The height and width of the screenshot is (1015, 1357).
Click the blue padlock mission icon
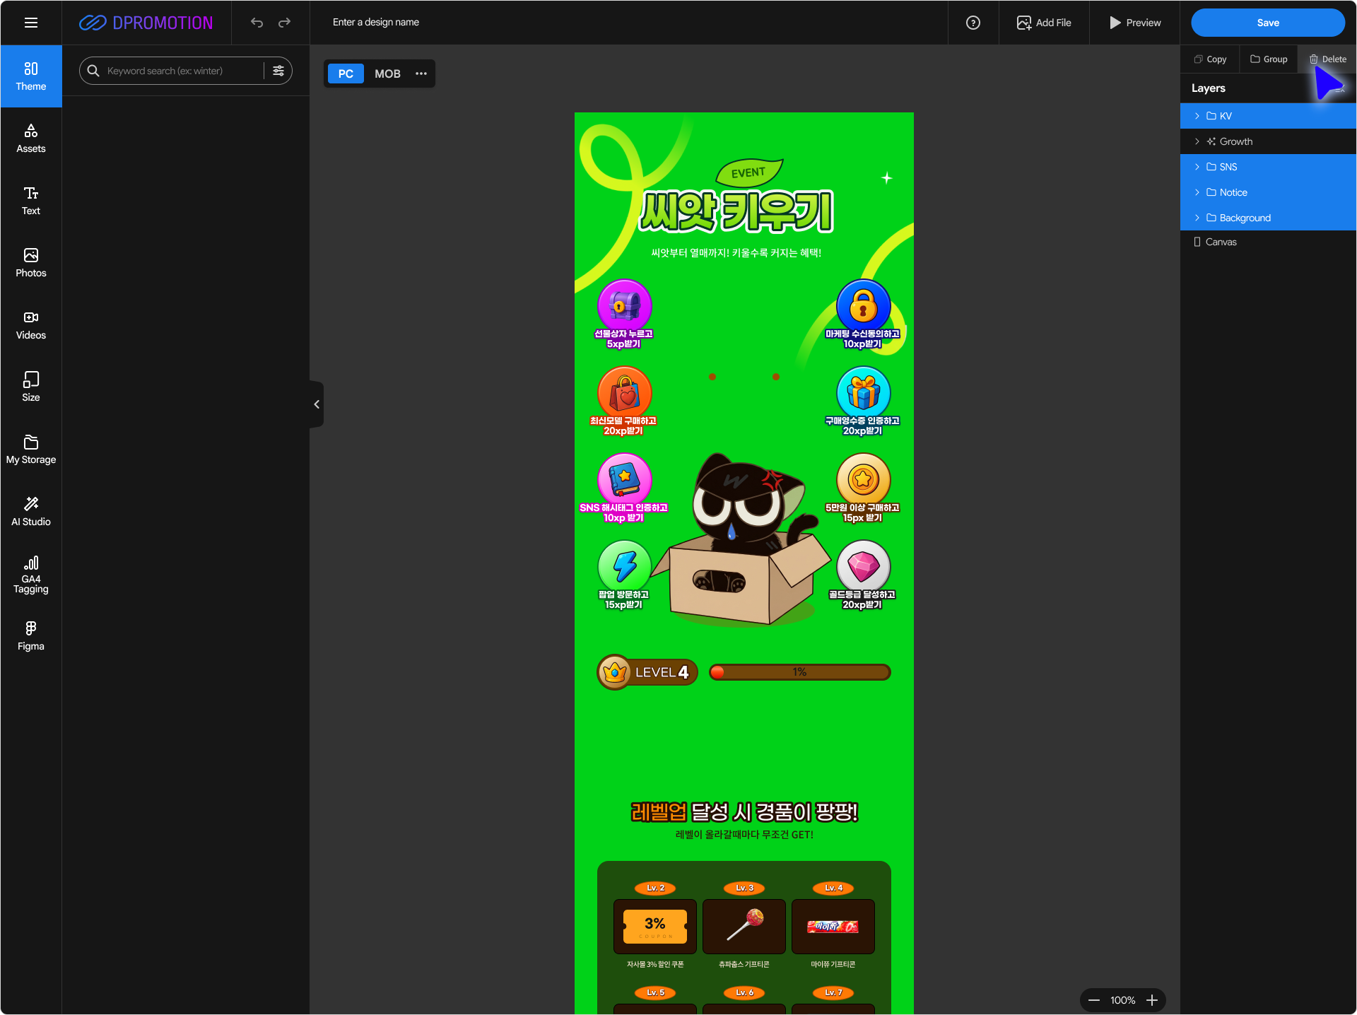coord(863,305)
